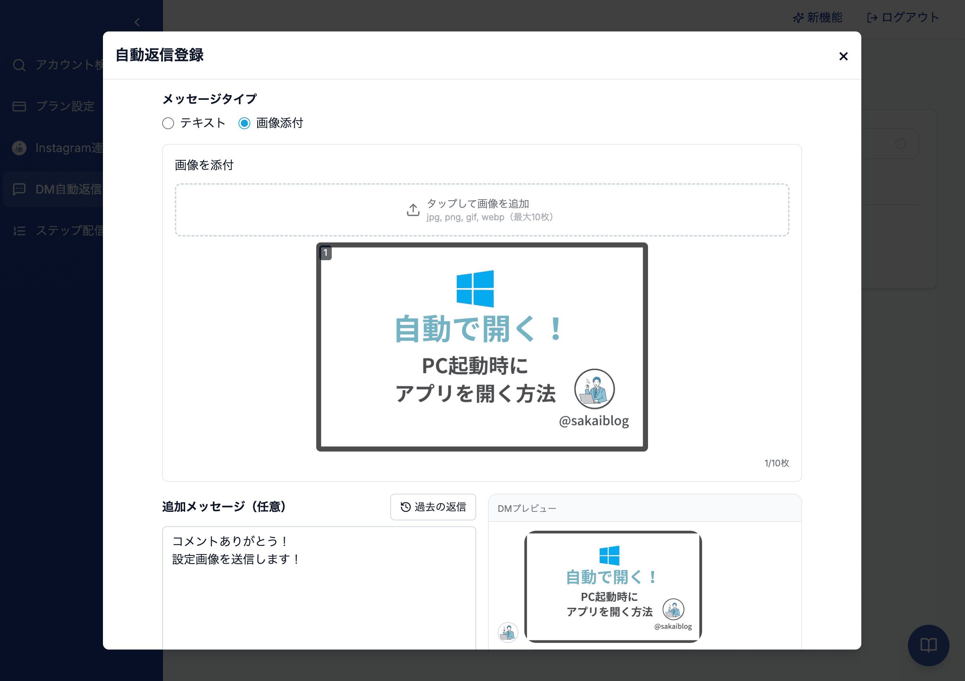
Task: Close the 自動返信登録 dialog
Action: 843,56
